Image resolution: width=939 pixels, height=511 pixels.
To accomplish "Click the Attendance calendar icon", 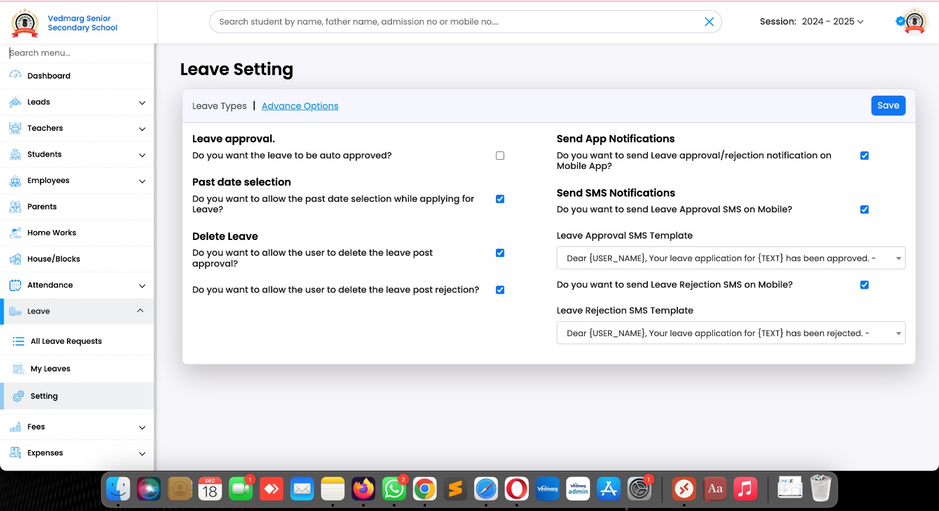I will [15, 285].
